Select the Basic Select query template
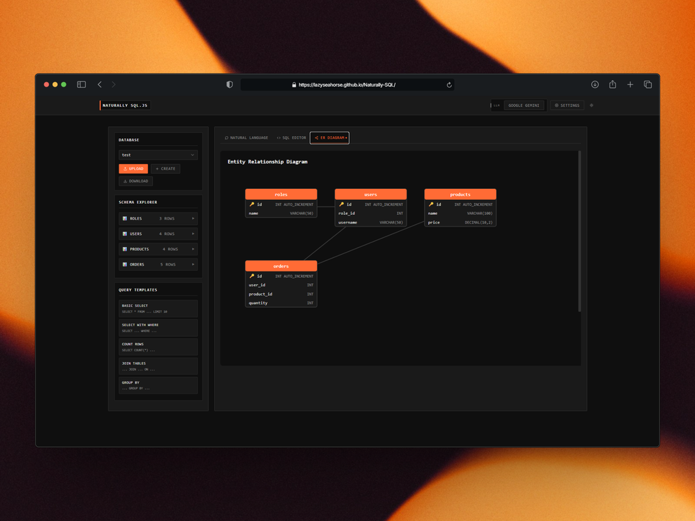 click(158, 308)
